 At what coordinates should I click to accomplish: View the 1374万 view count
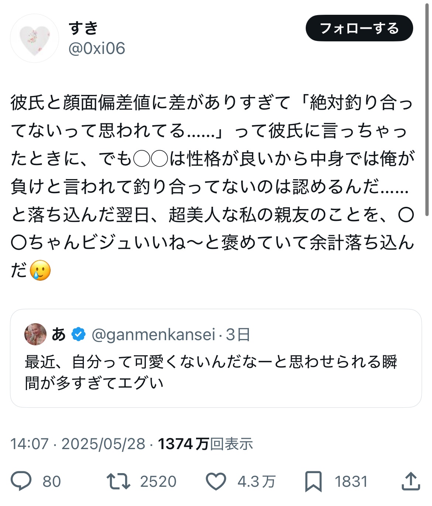(x=205, y=444)
